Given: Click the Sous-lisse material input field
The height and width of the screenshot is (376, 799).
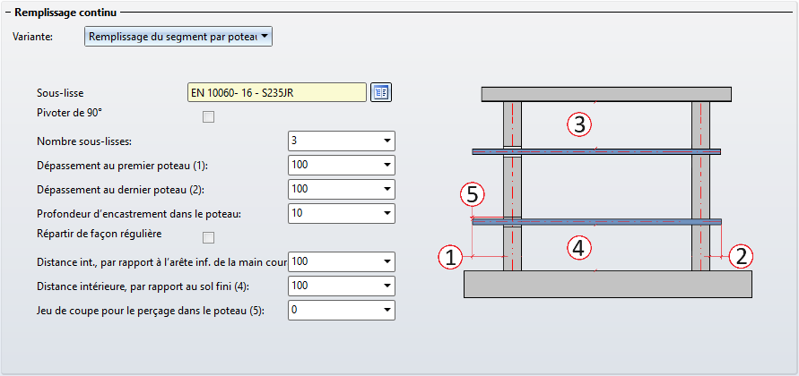Looking at the screenshot, I should tap(277, 92).
